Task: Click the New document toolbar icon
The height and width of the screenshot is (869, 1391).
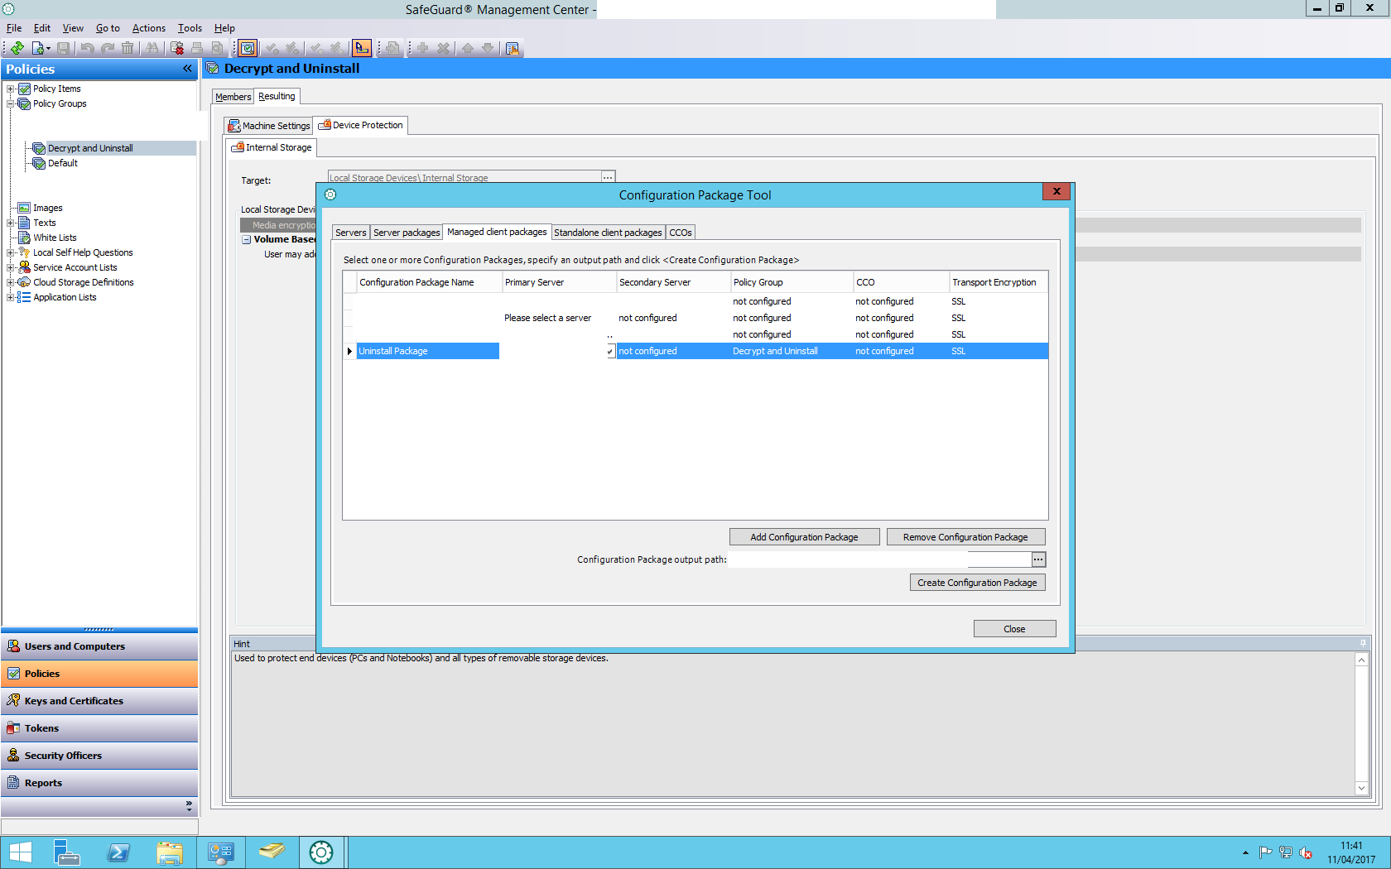Action: 37,48
